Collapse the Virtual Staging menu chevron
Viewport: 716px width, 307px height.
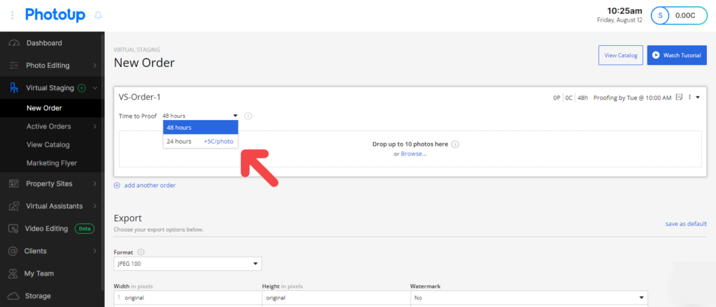tap(95, 89)
